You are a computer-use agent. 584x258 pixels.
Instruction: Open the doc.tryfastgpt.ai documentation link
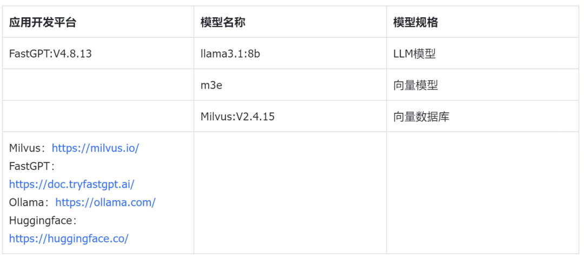tap(71, 184)
